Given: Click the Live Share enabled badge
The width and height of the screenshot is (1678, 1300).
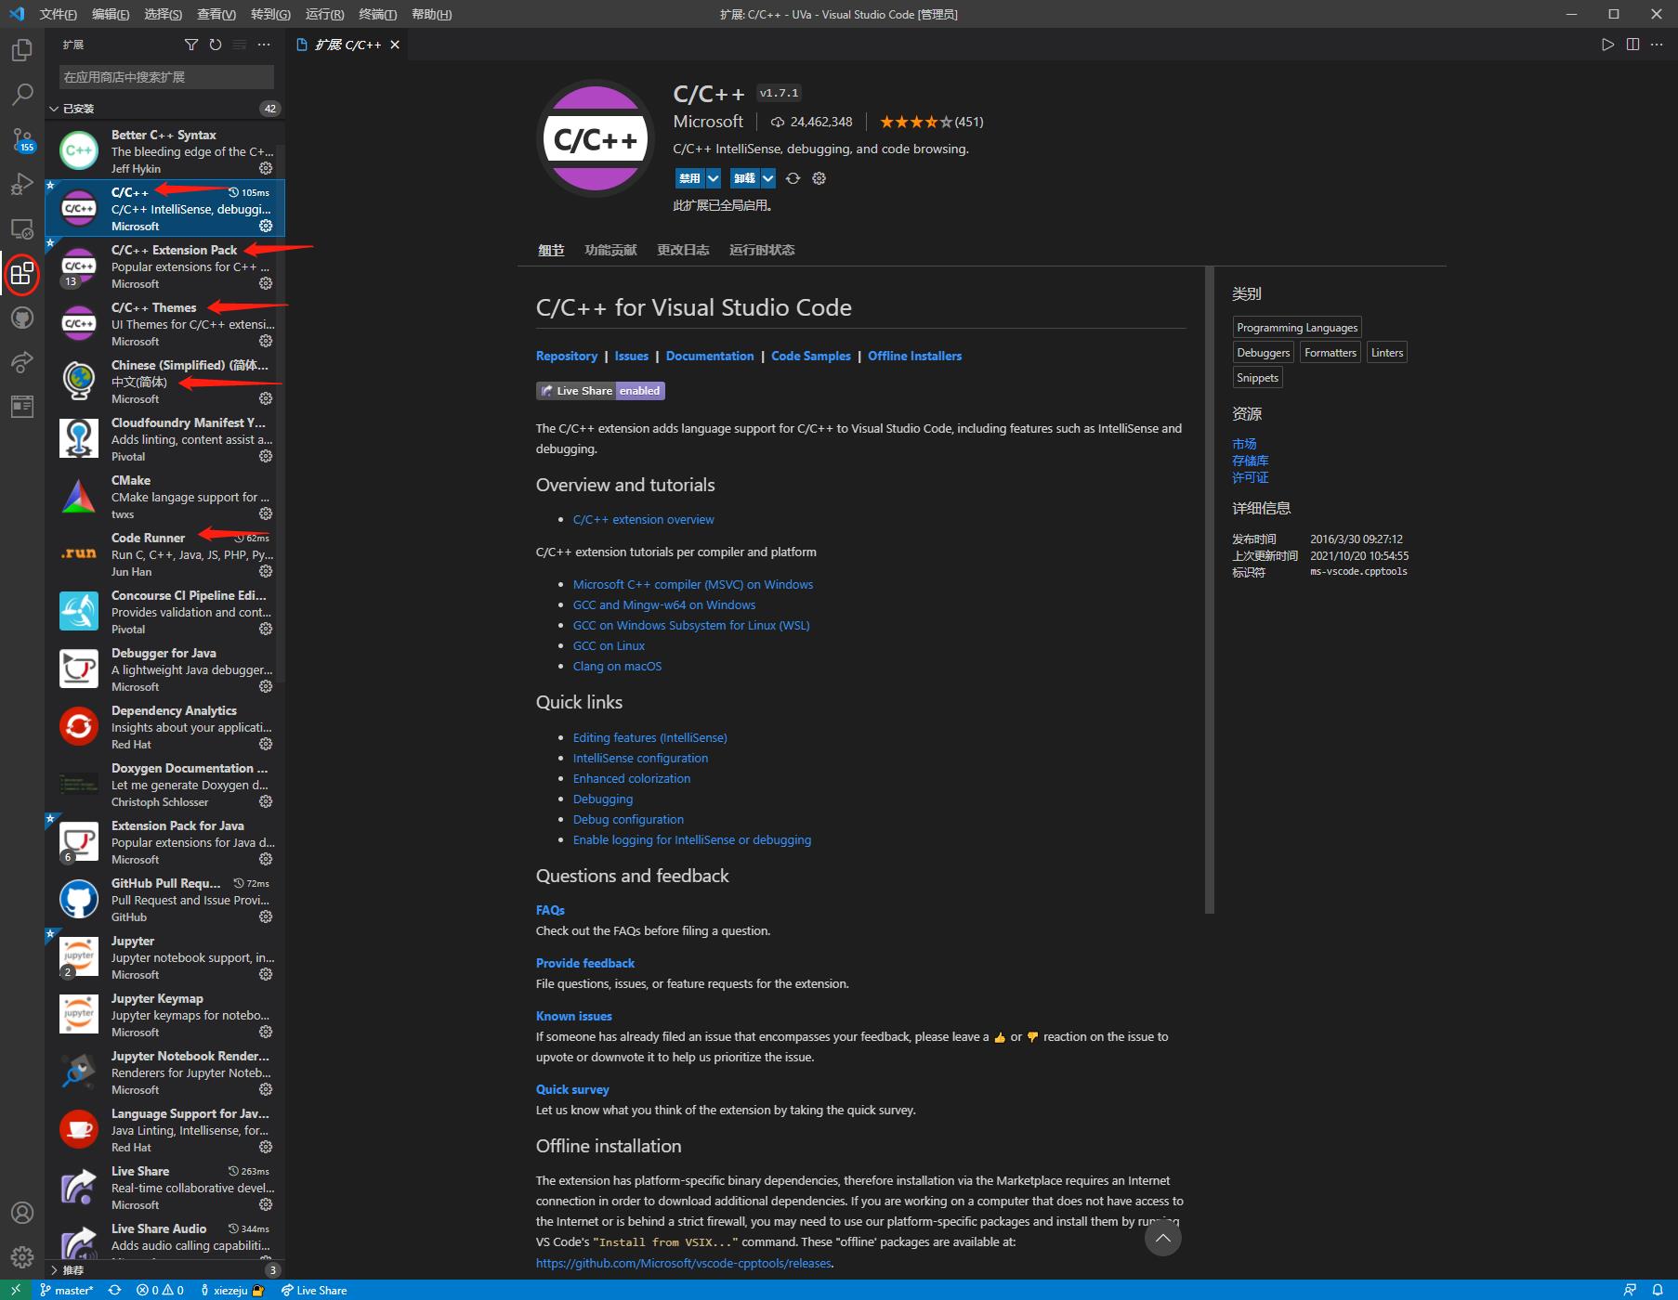Looking at the screenshot, I should click(600, 391).
